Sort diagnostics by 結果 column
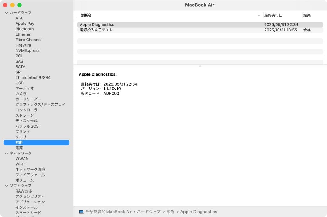The width and height of the screenshot is (327, 217). tap(307, 15)
